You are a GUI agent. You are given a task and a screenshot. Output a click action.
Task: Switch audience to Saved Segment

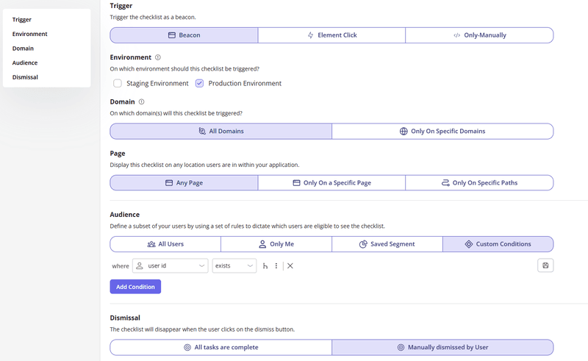tap(387, 244)
